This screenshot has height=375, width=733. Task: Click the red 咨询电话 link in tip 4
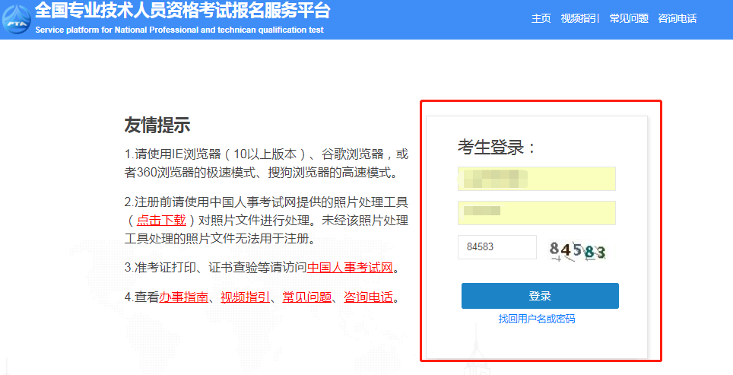pyautogui.click(x=368, y=297)
